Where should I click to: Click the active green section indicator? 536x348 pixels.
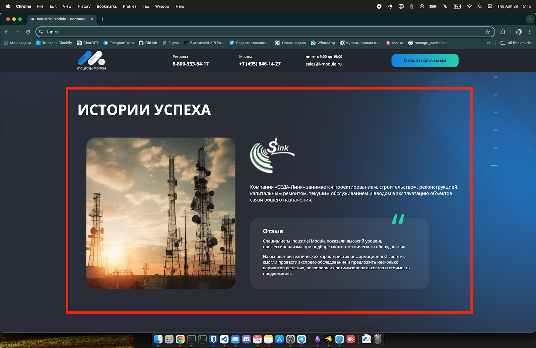tap(494, 165)
